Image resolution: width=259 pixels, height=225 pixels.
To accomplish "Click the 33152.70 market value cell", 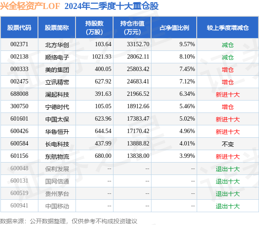I will [138, 44].
